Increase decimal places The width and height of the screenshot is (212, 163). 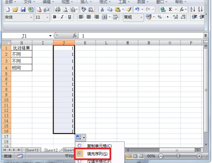175,17
